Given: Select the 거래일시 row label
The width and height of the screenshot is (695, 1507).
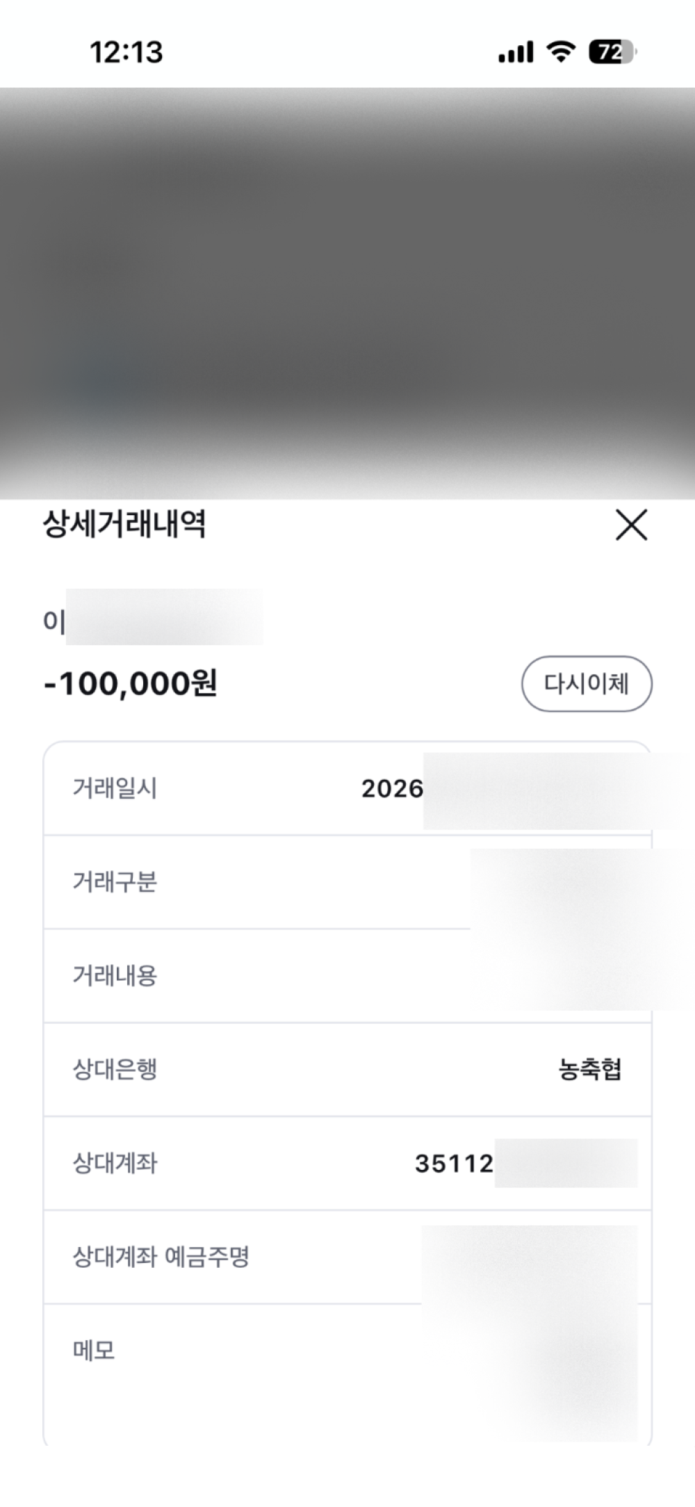Looking at the screenshot, I should tap(115, 789).
